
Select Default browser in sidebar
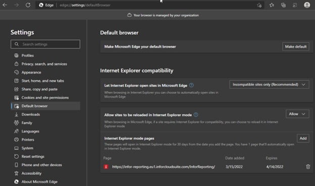click(x=45, y=106)
